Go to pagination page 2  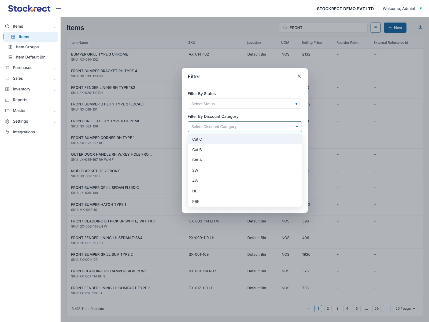click(328, 309)
